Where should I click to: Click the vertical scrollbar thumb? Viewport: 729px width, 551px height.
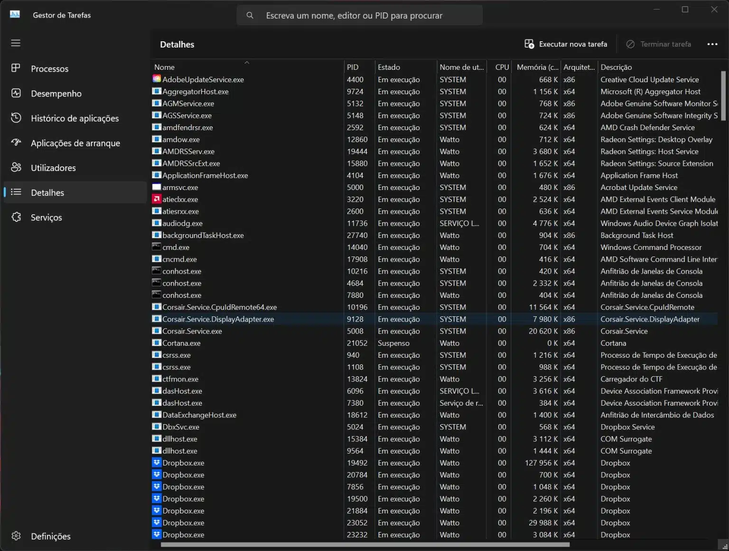point(723,95)
